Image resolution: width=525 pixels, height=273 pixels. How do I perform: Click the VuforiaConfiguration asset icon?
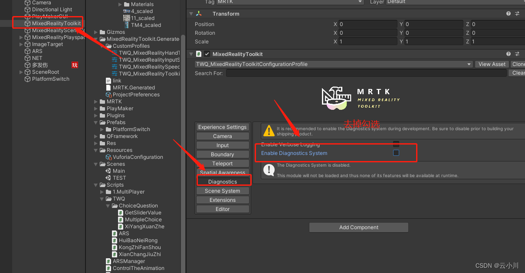108,157
